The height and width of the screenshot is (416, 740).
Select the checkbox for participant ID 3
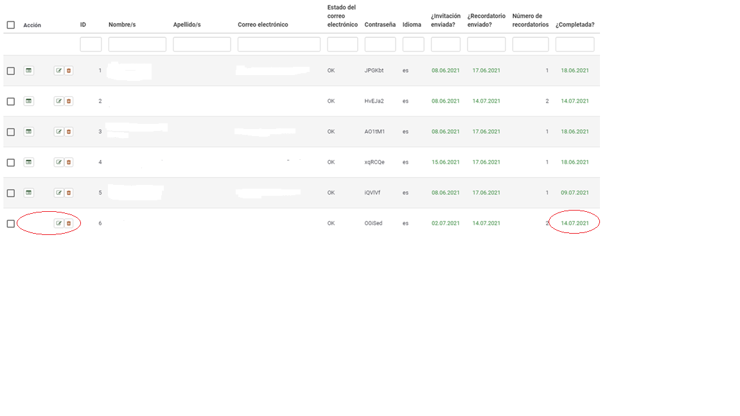coord(11,132)
